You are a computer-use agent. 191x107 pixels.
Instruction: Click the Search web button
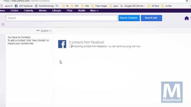tap(151, 18)
